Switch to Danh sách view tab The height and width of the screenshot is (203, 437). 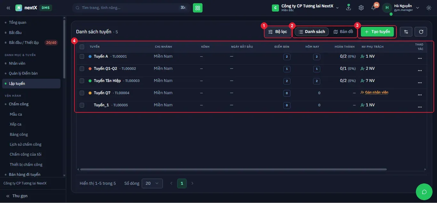(312, 32)
